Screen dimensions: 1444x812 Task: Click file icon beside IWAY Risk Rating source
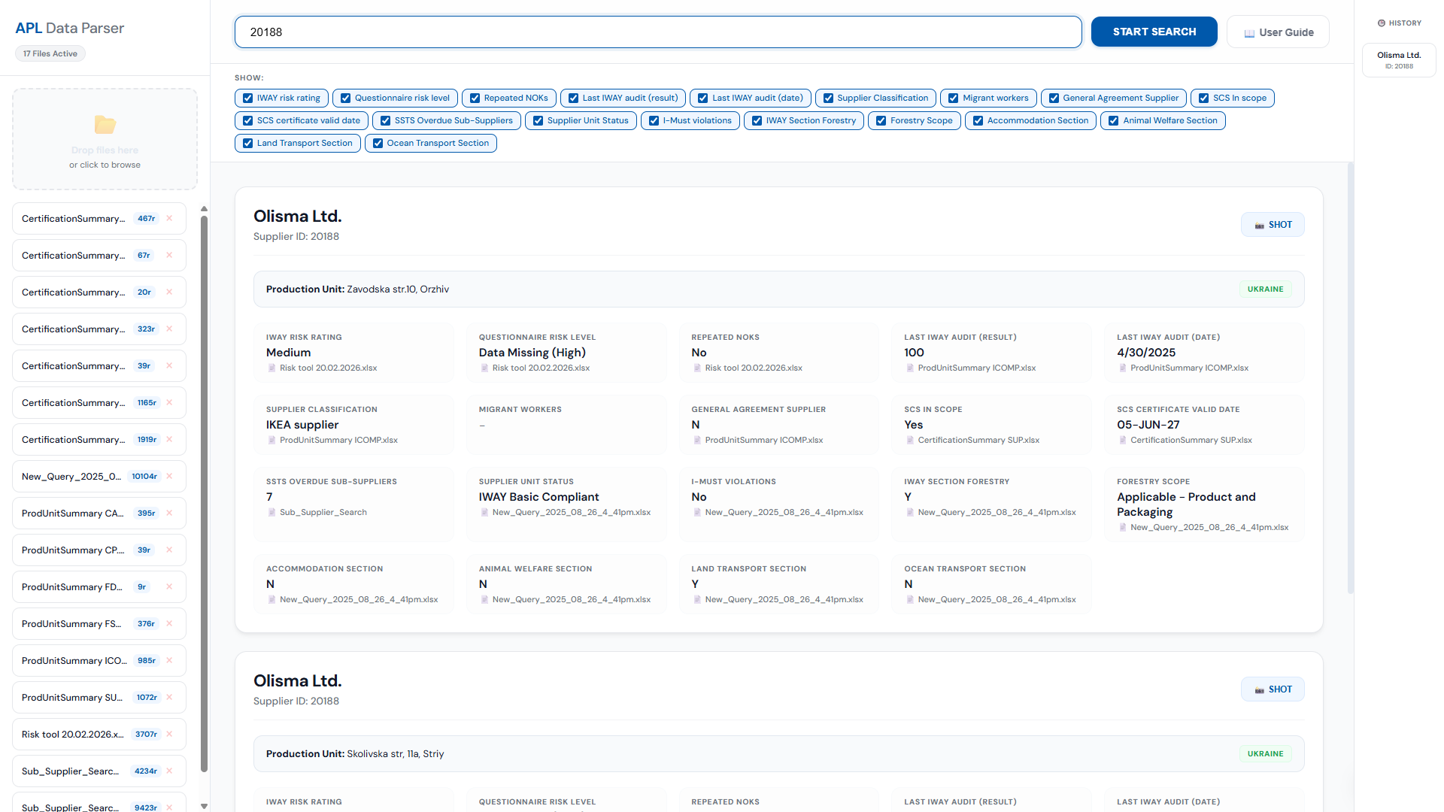pos(272,368)
